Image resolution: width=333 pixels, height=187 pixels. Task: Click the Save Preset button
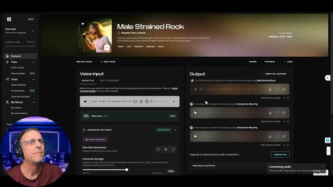click(164, 130)
